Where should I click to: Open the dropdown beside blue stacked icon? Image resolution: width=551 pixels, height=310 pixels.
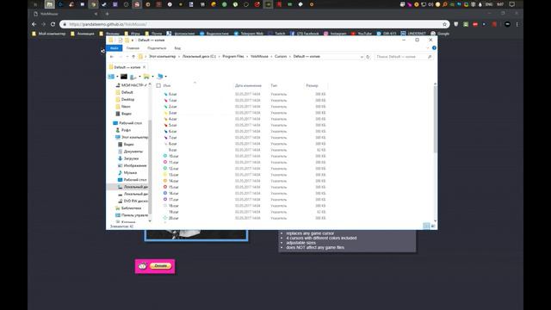click(x=166, y=77)
